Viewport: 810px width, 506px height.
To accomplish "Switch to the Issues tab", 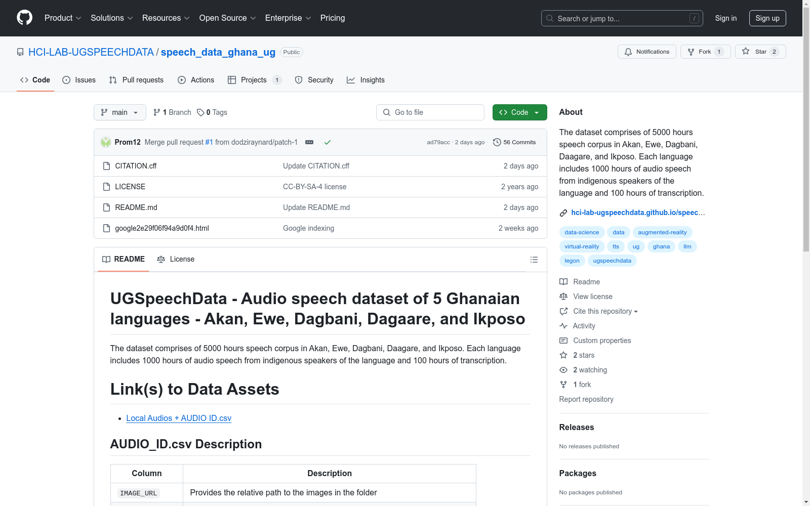I will (79, 80).
